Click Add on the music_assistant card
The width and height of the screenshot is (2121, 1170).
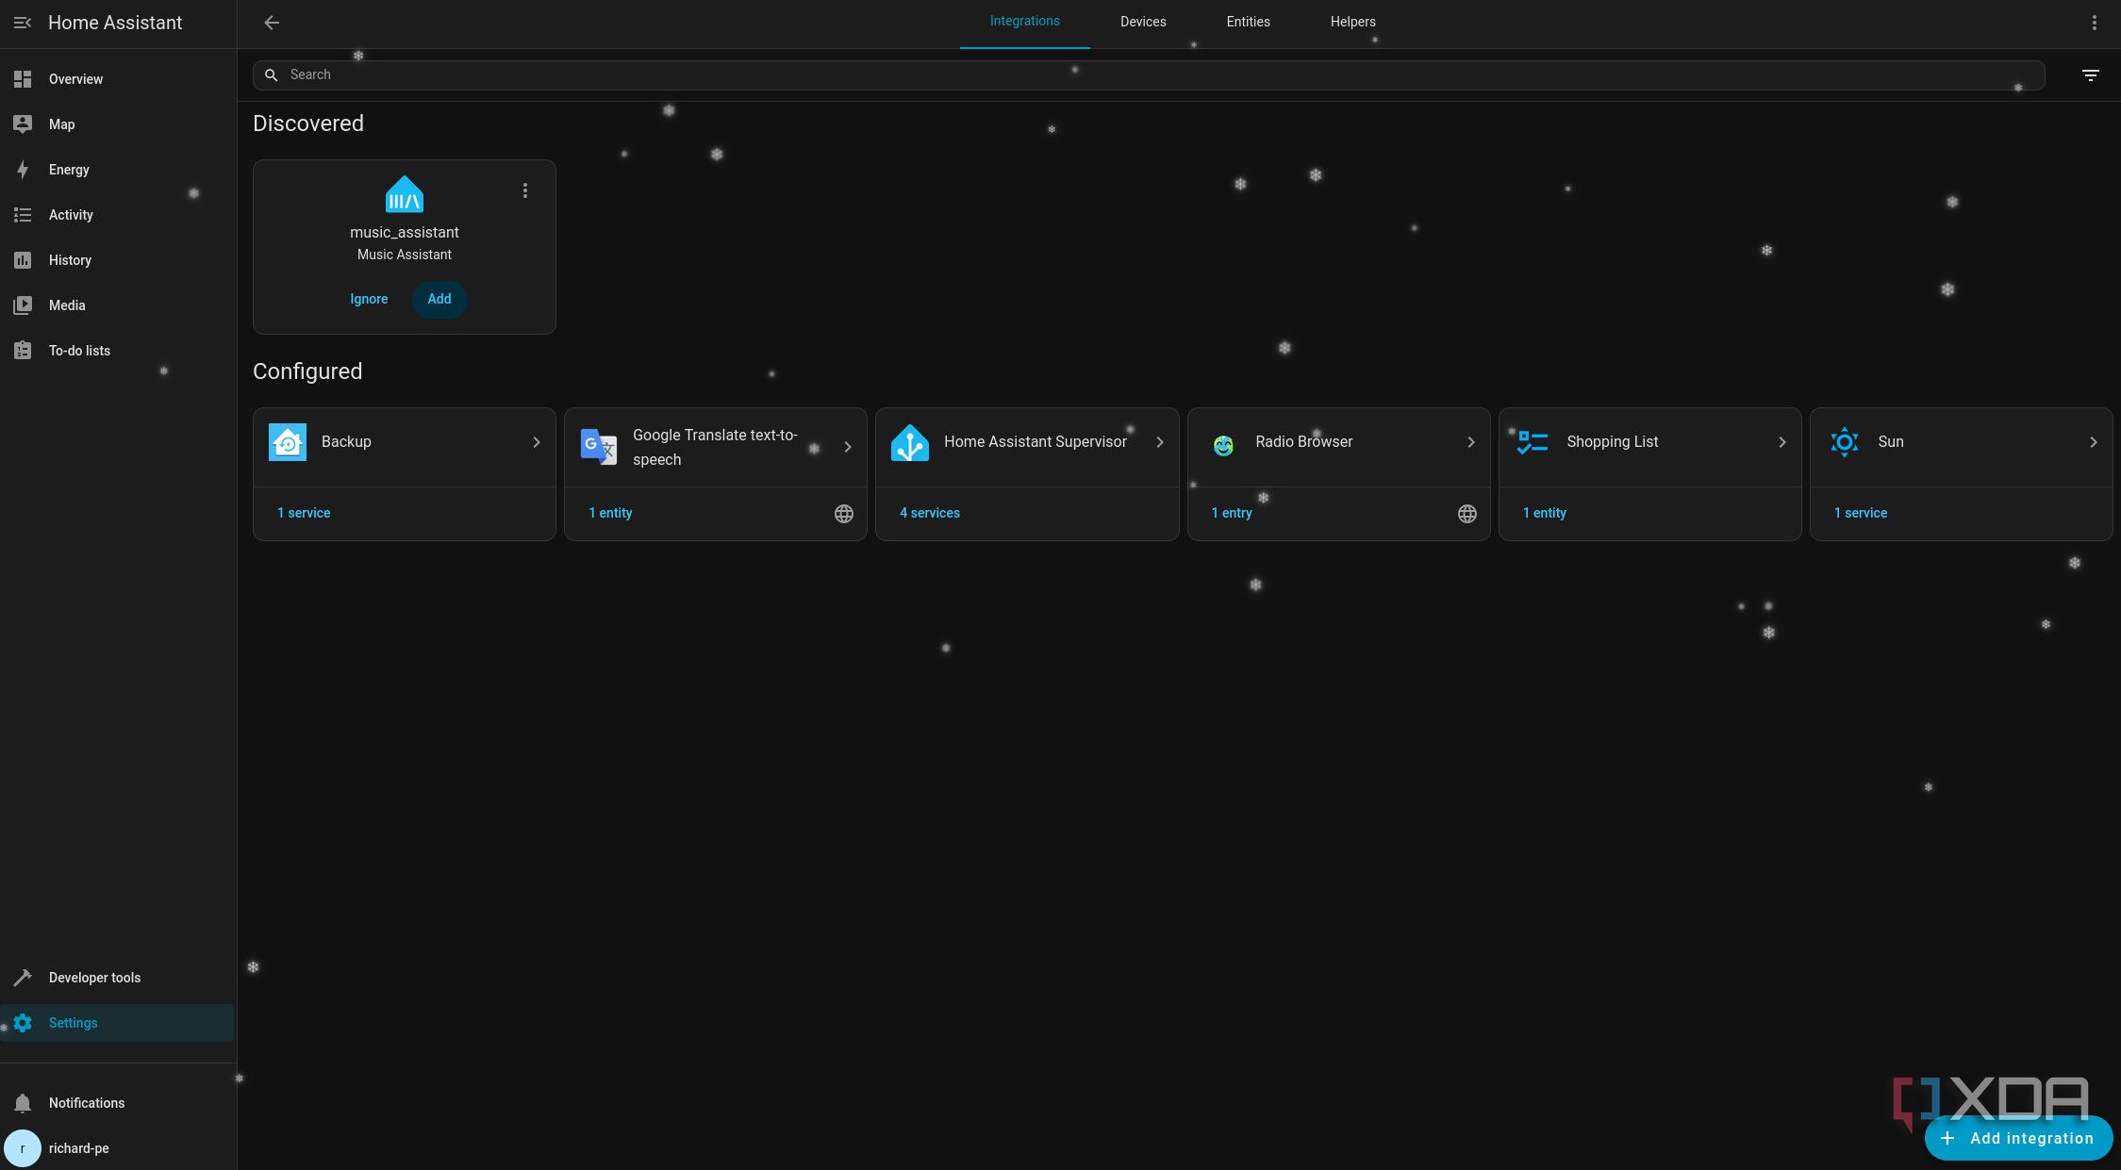click(x=439, y=299)
